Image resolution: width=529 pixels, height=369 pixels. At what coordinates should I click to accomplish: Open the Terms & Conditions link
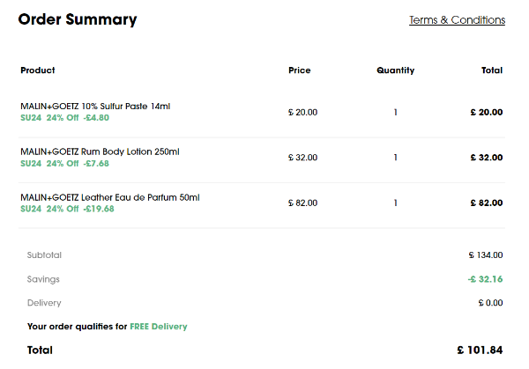click(x=457, y=20)
